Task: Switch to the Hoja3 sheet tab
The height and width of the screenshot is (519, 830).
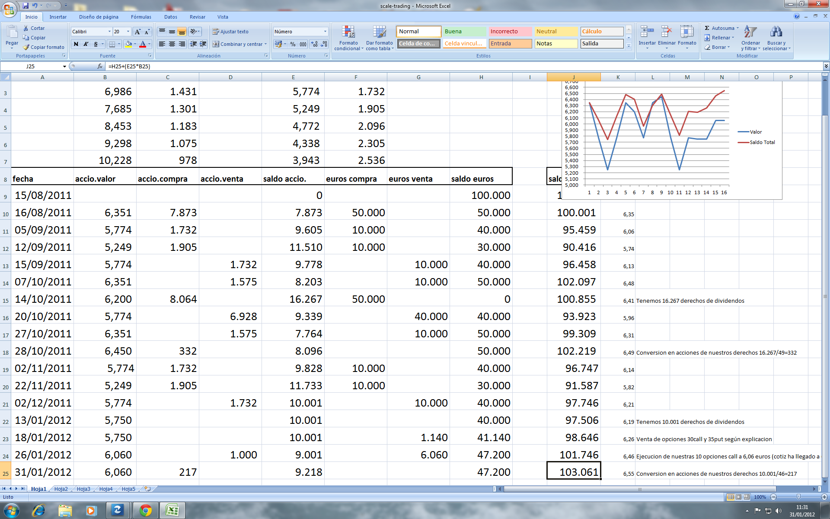Action: [x=83, y=489]
